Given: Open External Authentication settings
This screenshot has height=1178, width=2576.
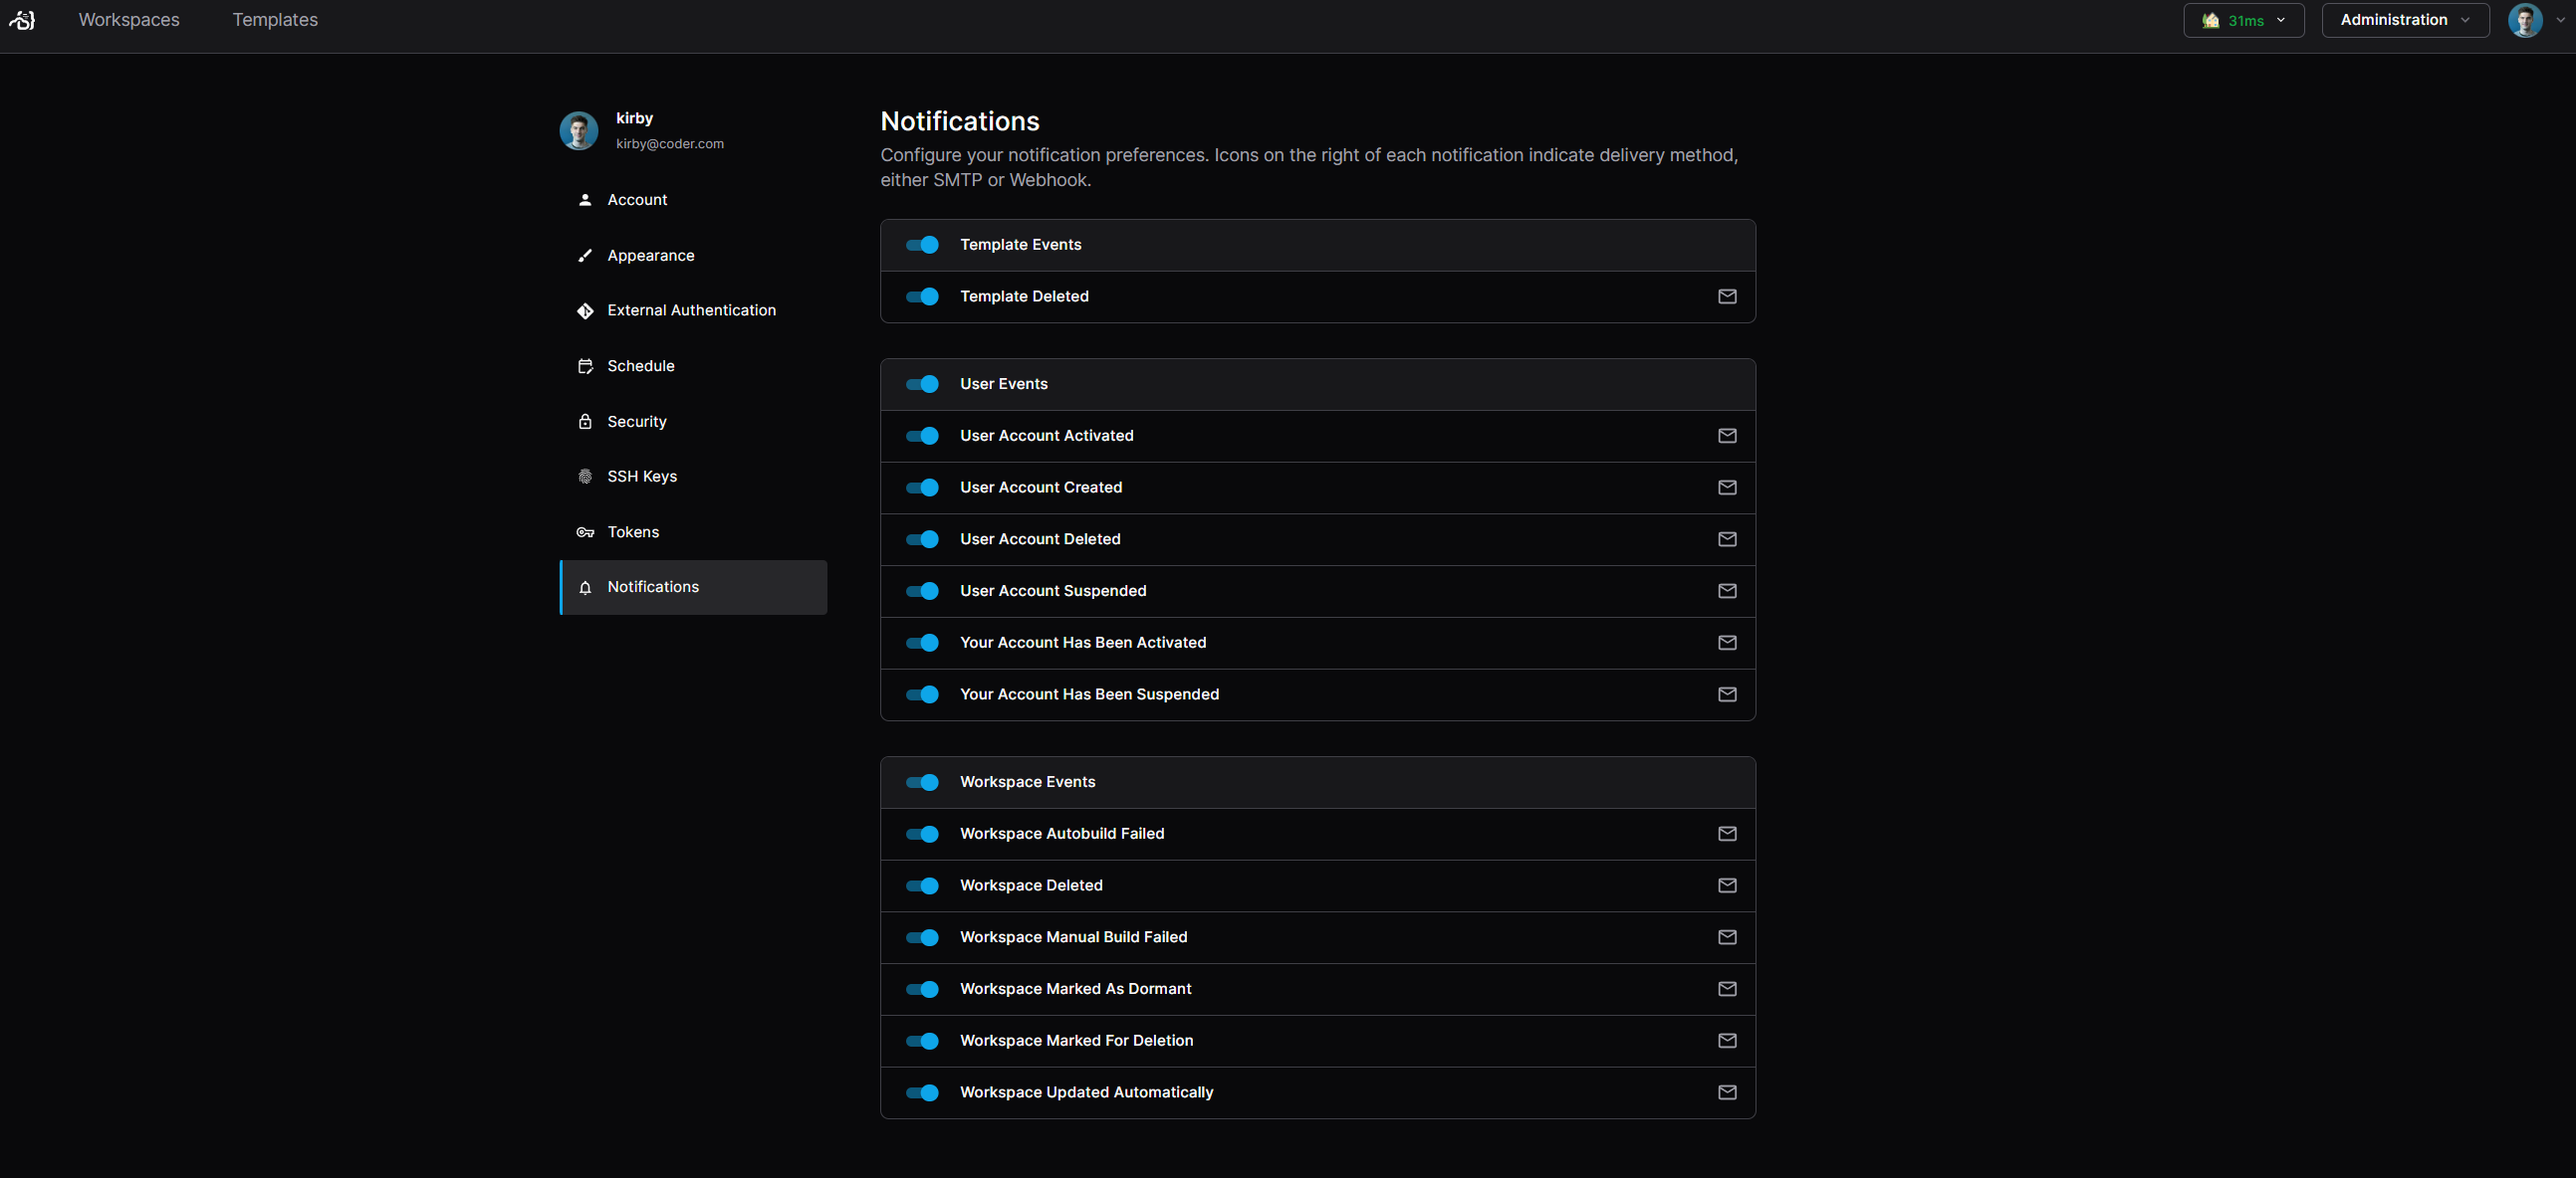Looking at the screenshot, I should [693, 310].
